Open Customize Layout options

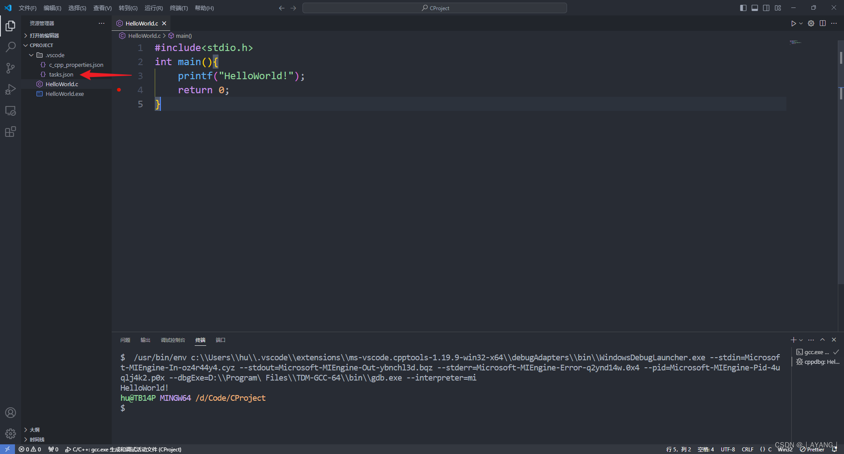[778, 8]
